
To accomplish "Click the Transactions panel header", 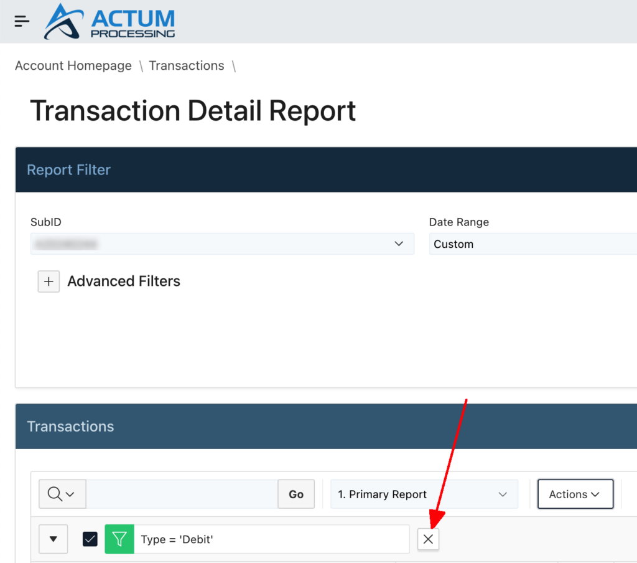I will pos(70,426).
